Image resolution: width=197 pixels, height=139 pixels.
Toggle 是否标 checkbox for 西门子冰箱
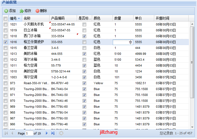pyautogui.click(x=84, y=36)
